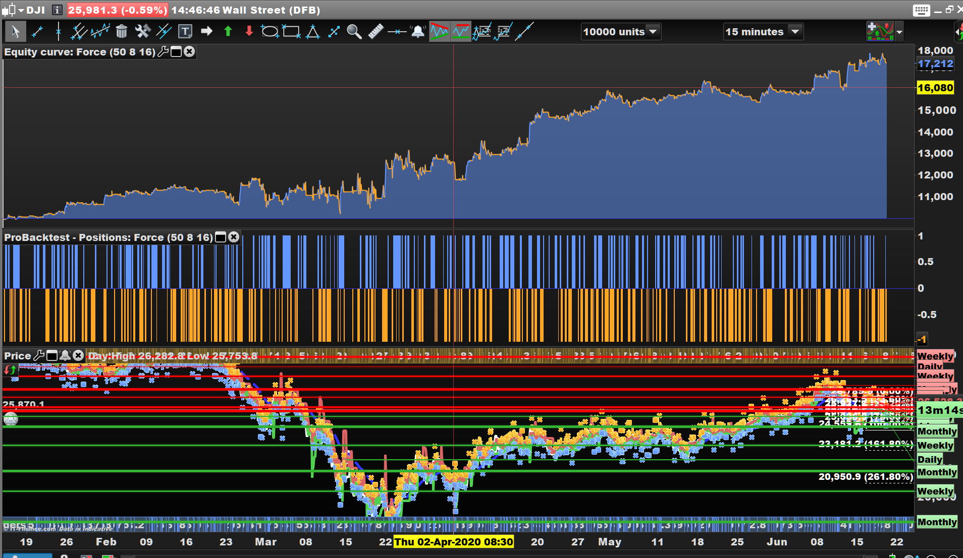
Task: Click the highlighted date Thu 02-Apr-2020 08:30
Action: click(x=454, y=542)
